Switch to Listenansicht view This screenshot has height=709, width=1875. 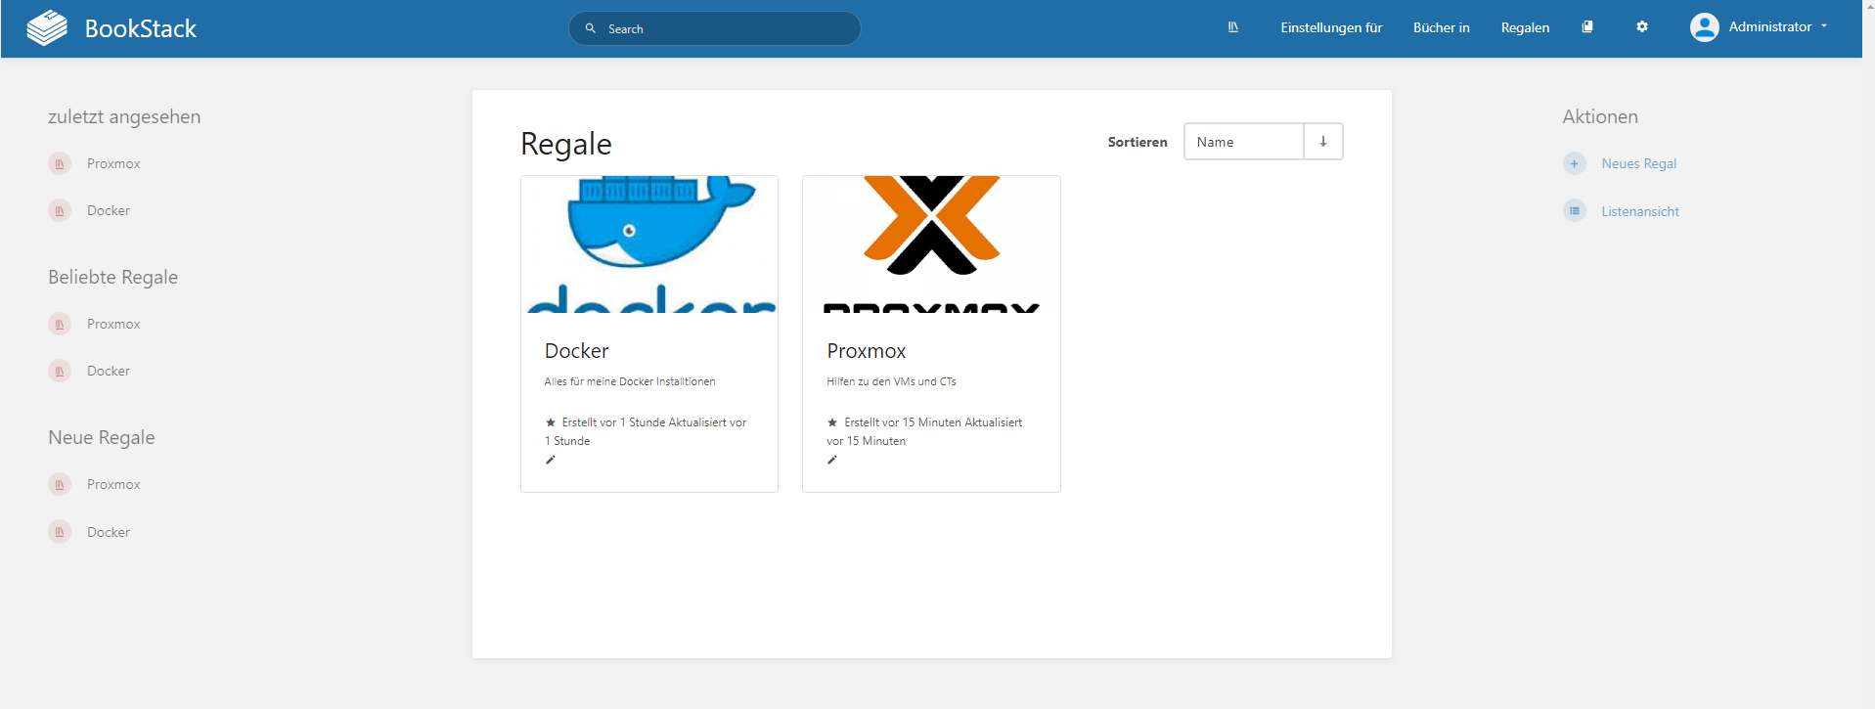click(1639, 211)
